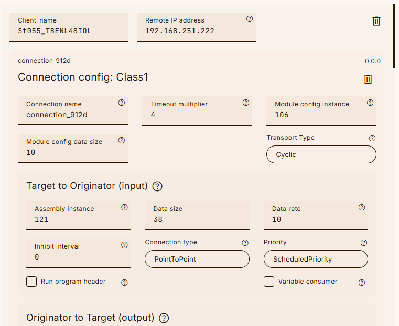Open help icon for Remote IP address
399x326 pixels.
[250, 19]
